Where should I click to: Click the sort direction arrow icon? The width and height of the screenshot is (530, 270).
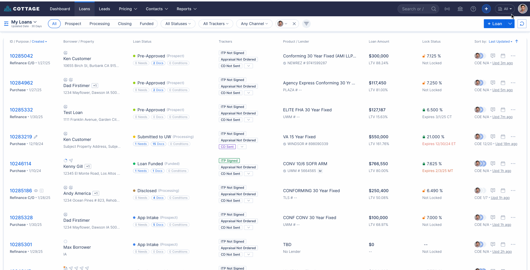[517, 41]
